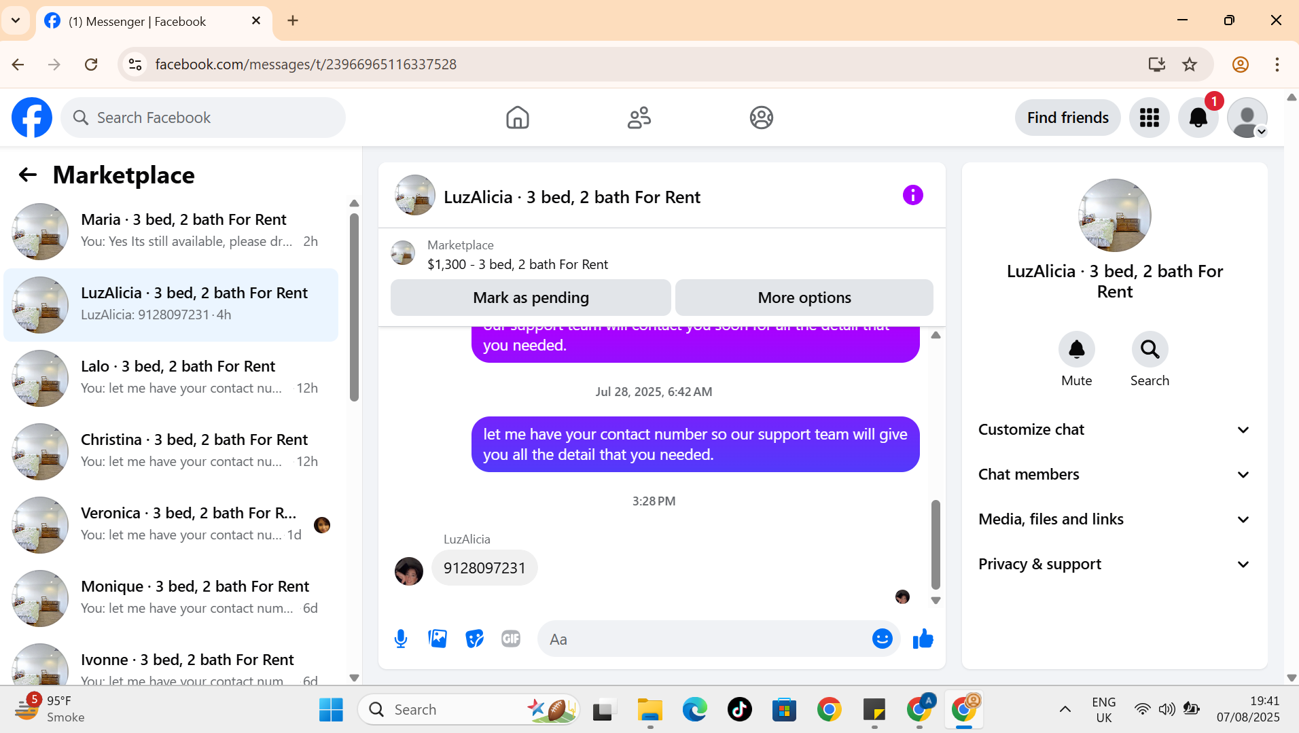Attach a photo with the image icon

tap(438, 639)
